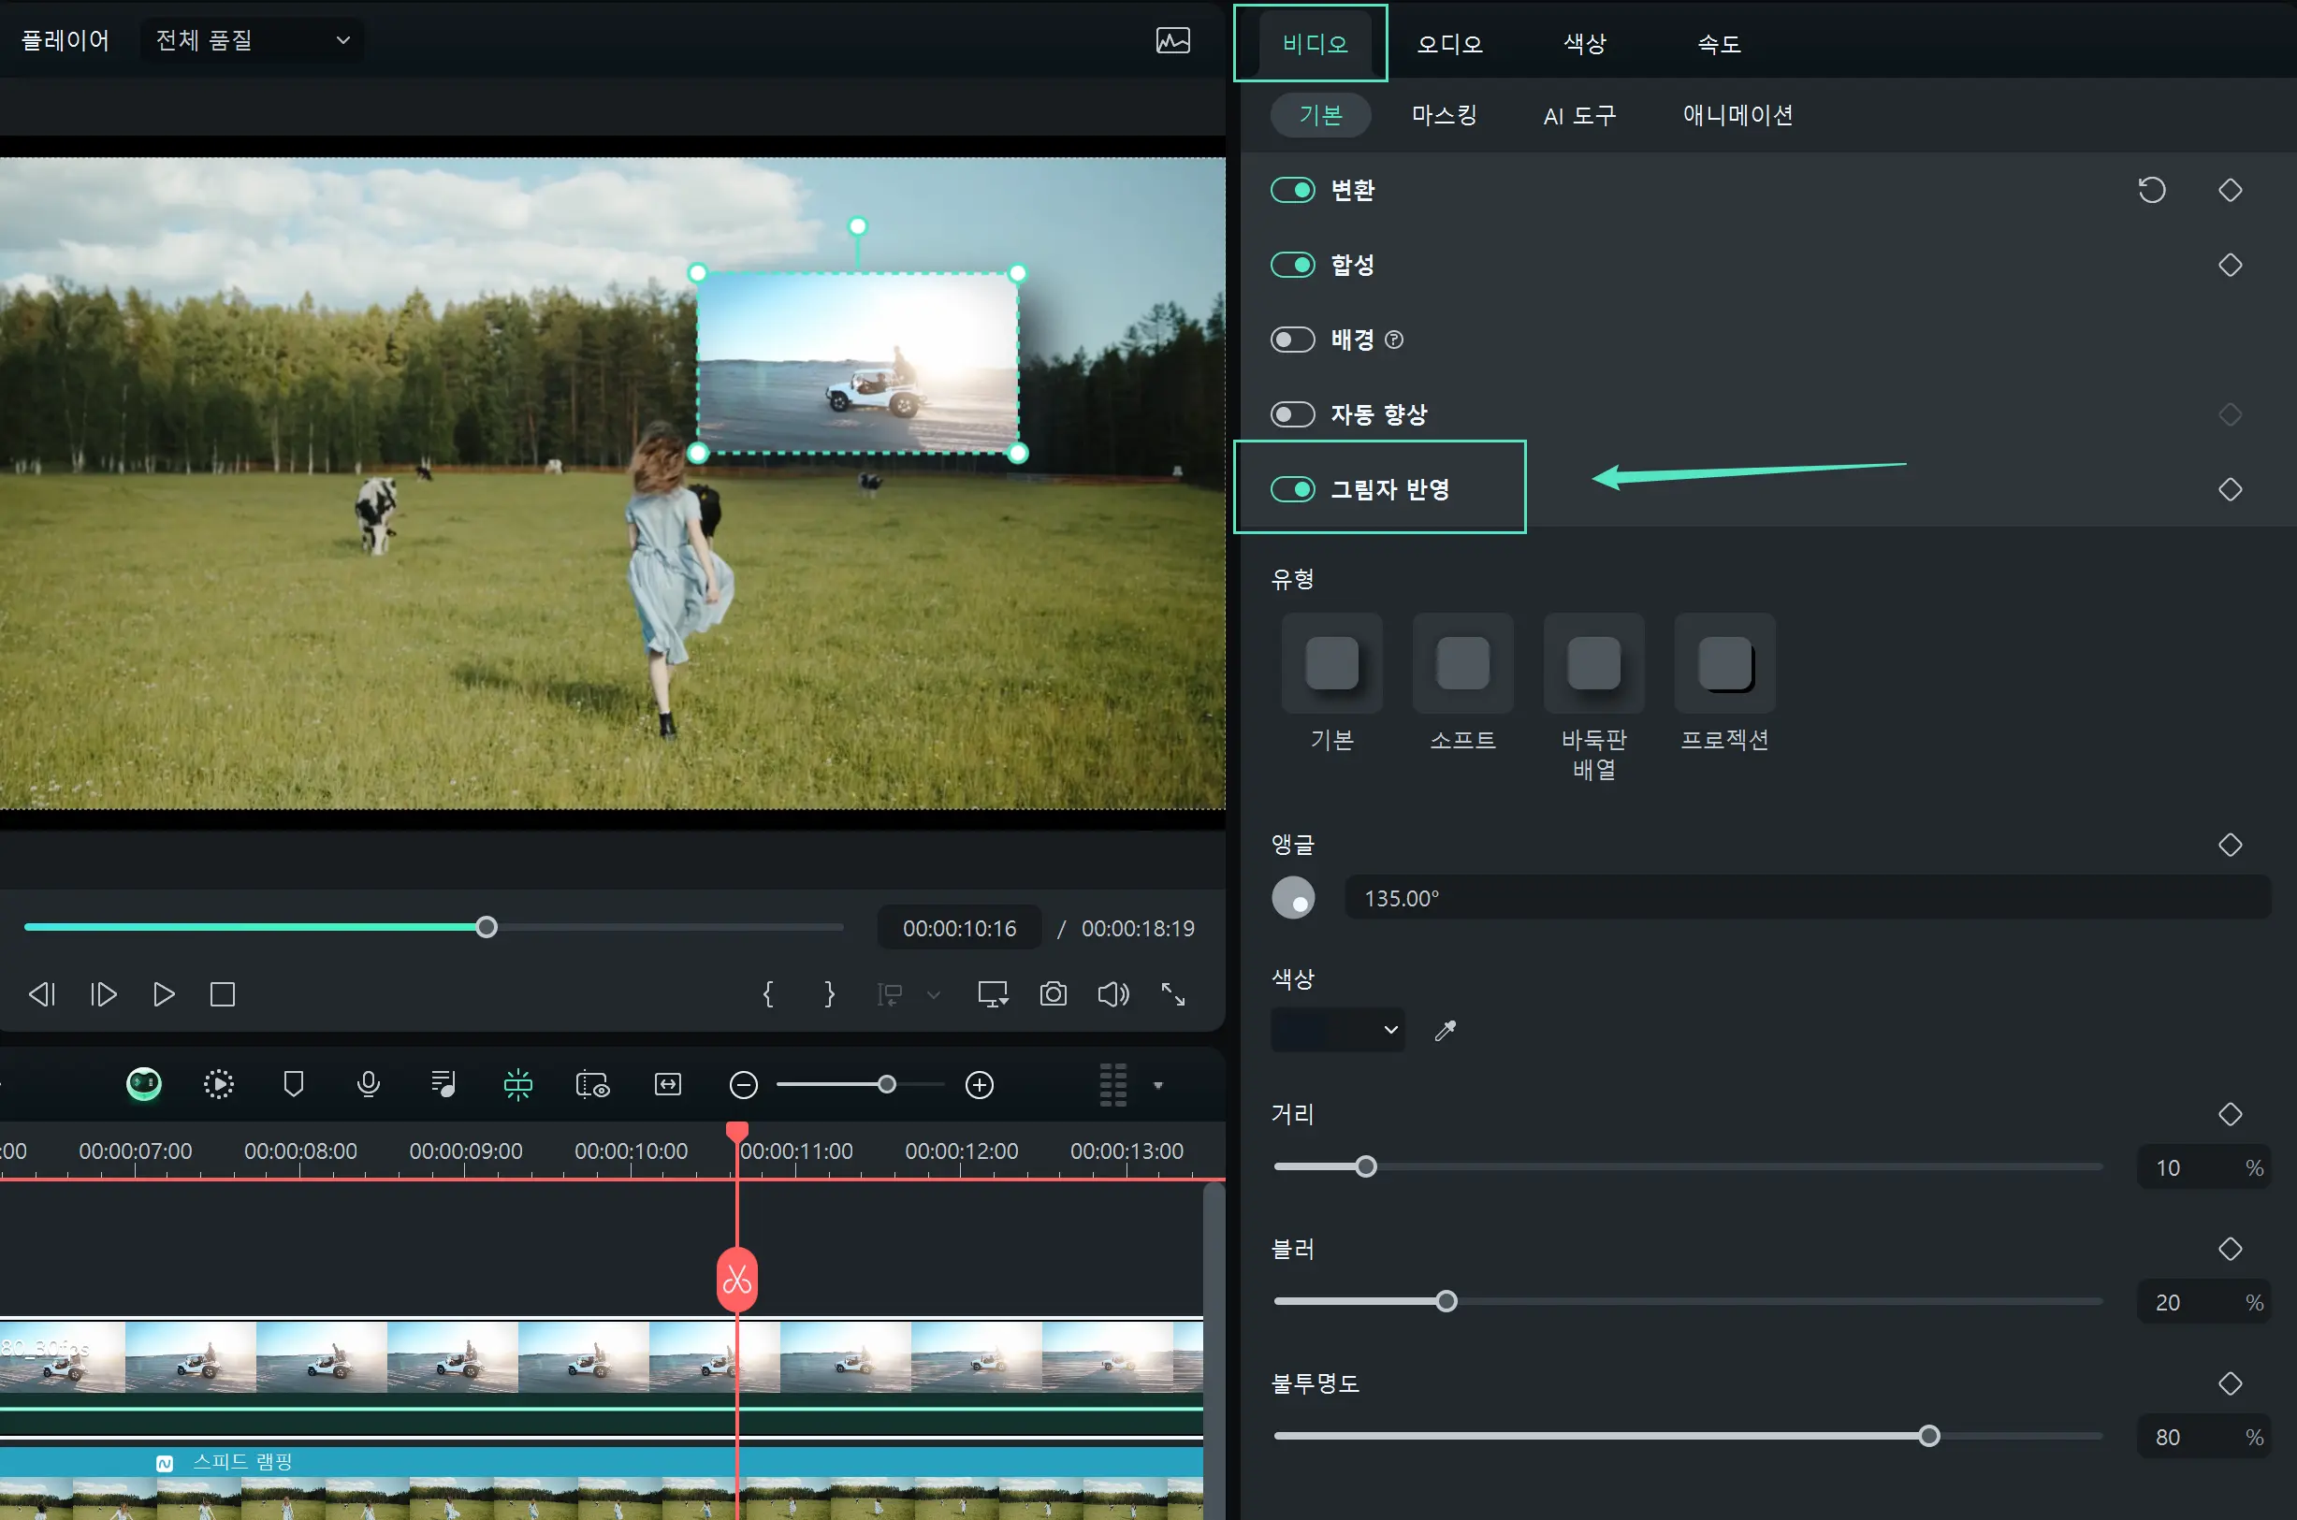Screen dimensions: 2297x1520
Task: Choose the 바둑판 배열 shadow type
Action: (1594, 663)
